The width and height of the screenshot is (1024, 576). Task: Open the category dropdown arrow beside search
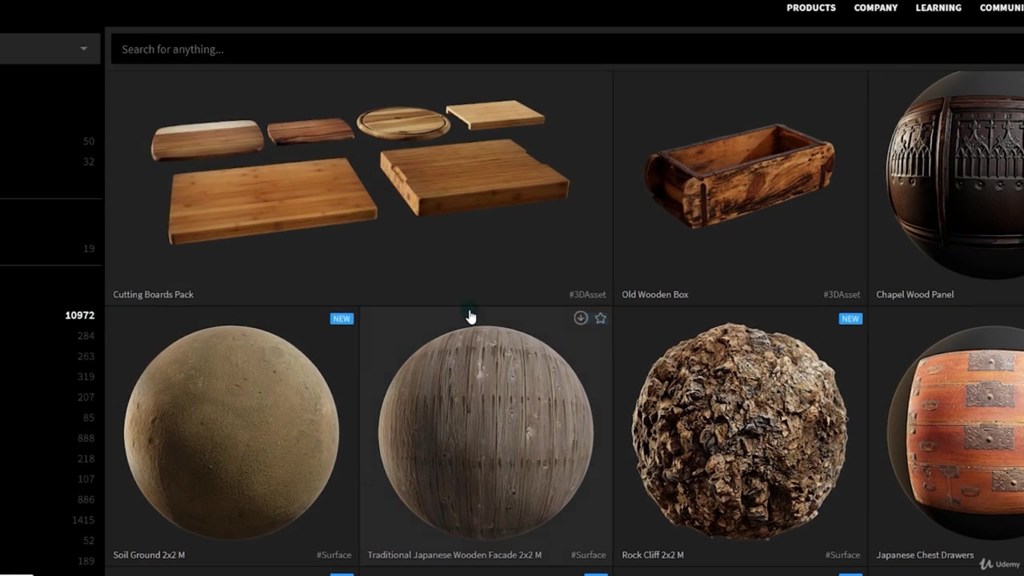(x=83, y=48)
